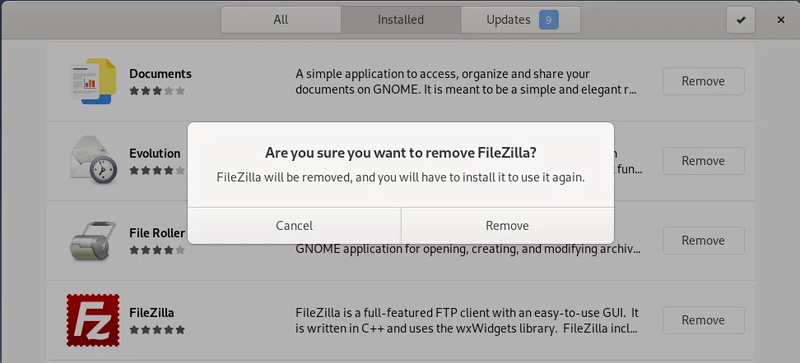Remove the Documents application
800x363 pixels.
pos(703,81)
